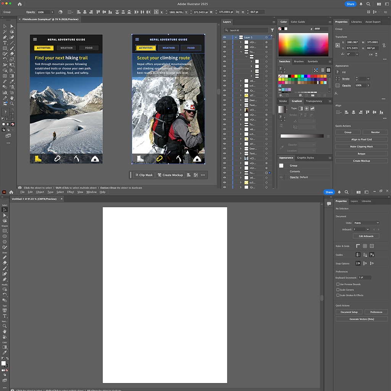Expand the Opacity 100% arrow in Properties
The image size is (391, 391).
point(368,86)
